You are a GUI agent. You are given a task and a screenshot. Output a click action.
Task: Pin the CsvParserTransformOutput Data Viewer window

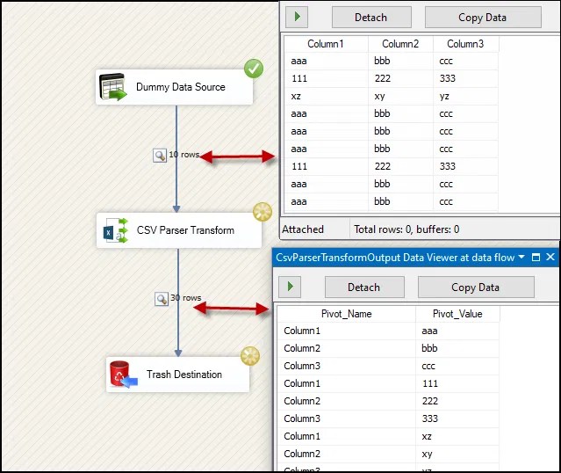point(536,258)
